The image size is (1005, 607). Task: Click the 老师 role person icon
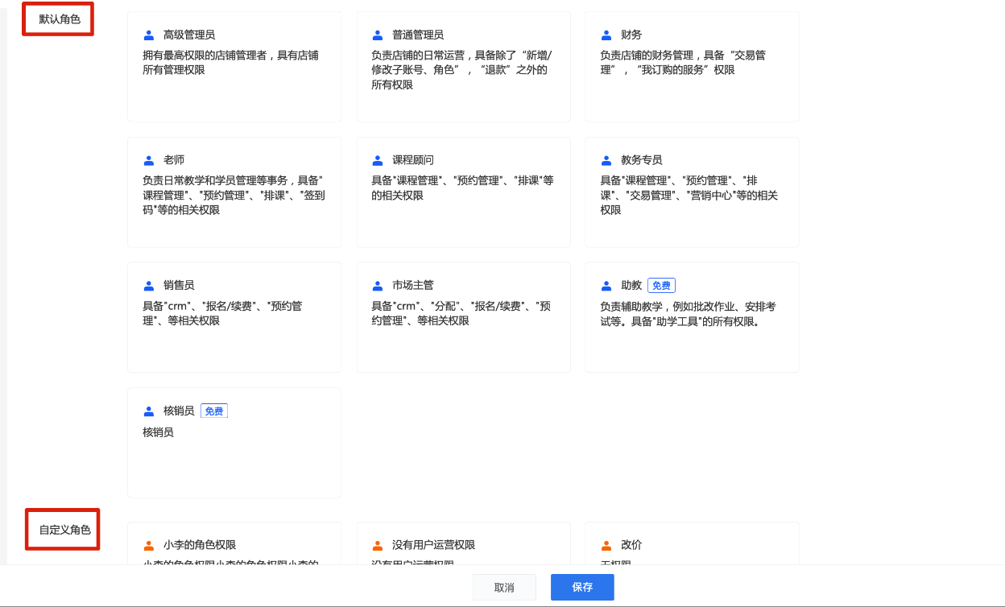149,160
